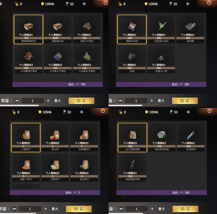Select the 12号霰弹子弹包 red shotgun shells
217x214 pixels.
coord(29,60)
